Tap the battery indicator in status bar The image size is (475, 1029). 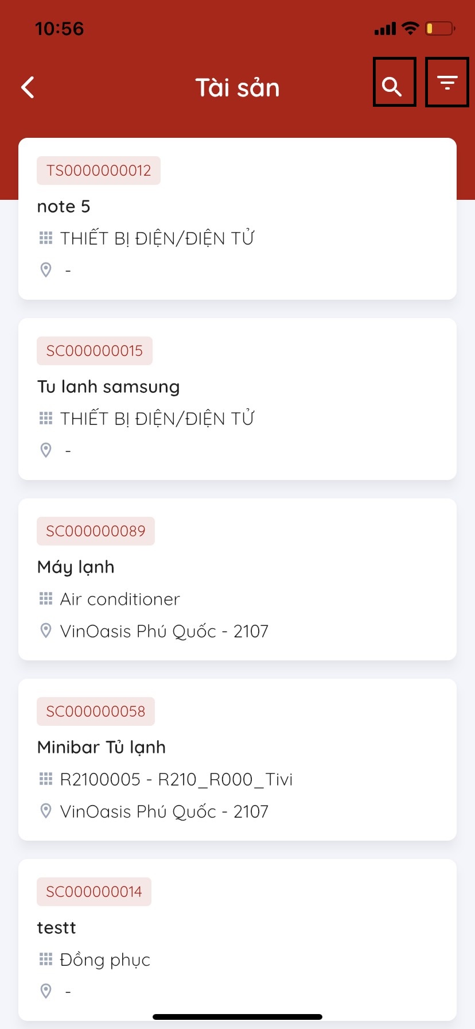click(x=439, y=28)
